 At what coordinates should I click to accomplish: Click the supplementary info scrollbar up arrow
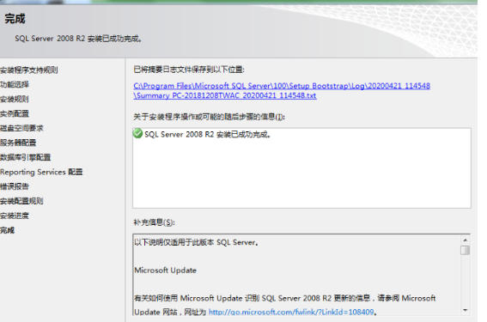click(465, 240)
